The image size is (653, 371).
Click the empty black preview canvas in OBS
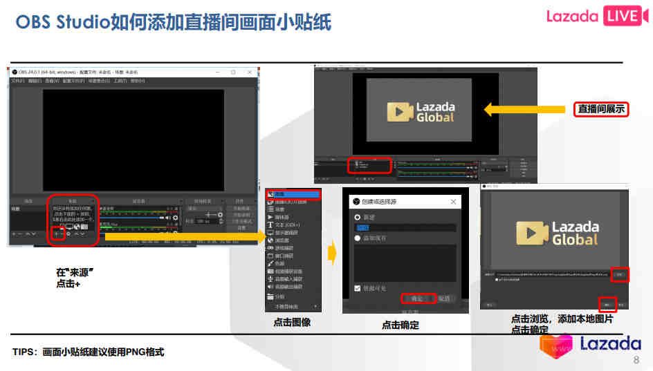134,140
